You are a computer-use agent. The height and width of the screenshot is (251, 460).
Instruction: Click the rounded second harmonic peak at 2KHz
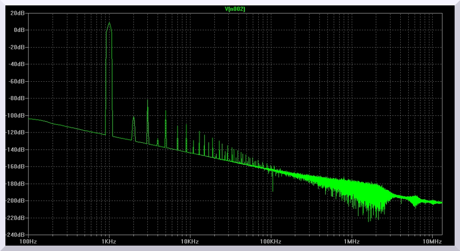tap(133, 117)
